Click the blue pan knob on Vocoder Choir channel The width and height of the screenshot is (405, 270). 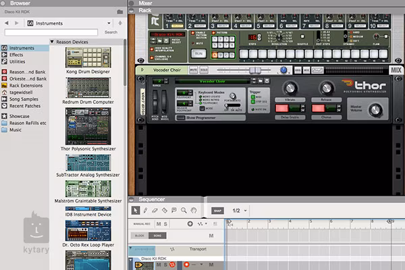click(283, 70)
